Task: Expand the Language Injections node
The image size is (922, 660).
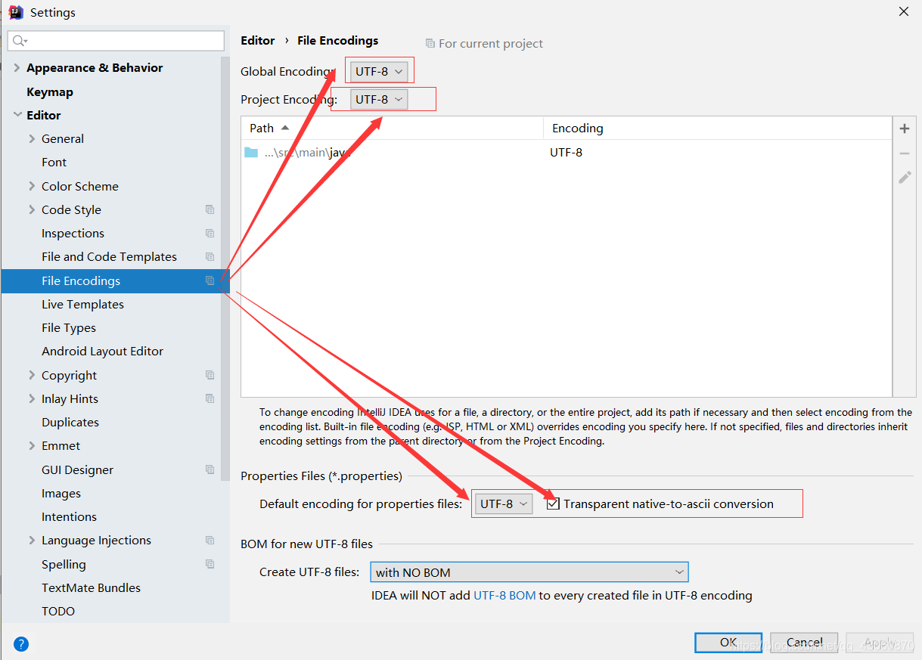Action: (x=32, y=541)
